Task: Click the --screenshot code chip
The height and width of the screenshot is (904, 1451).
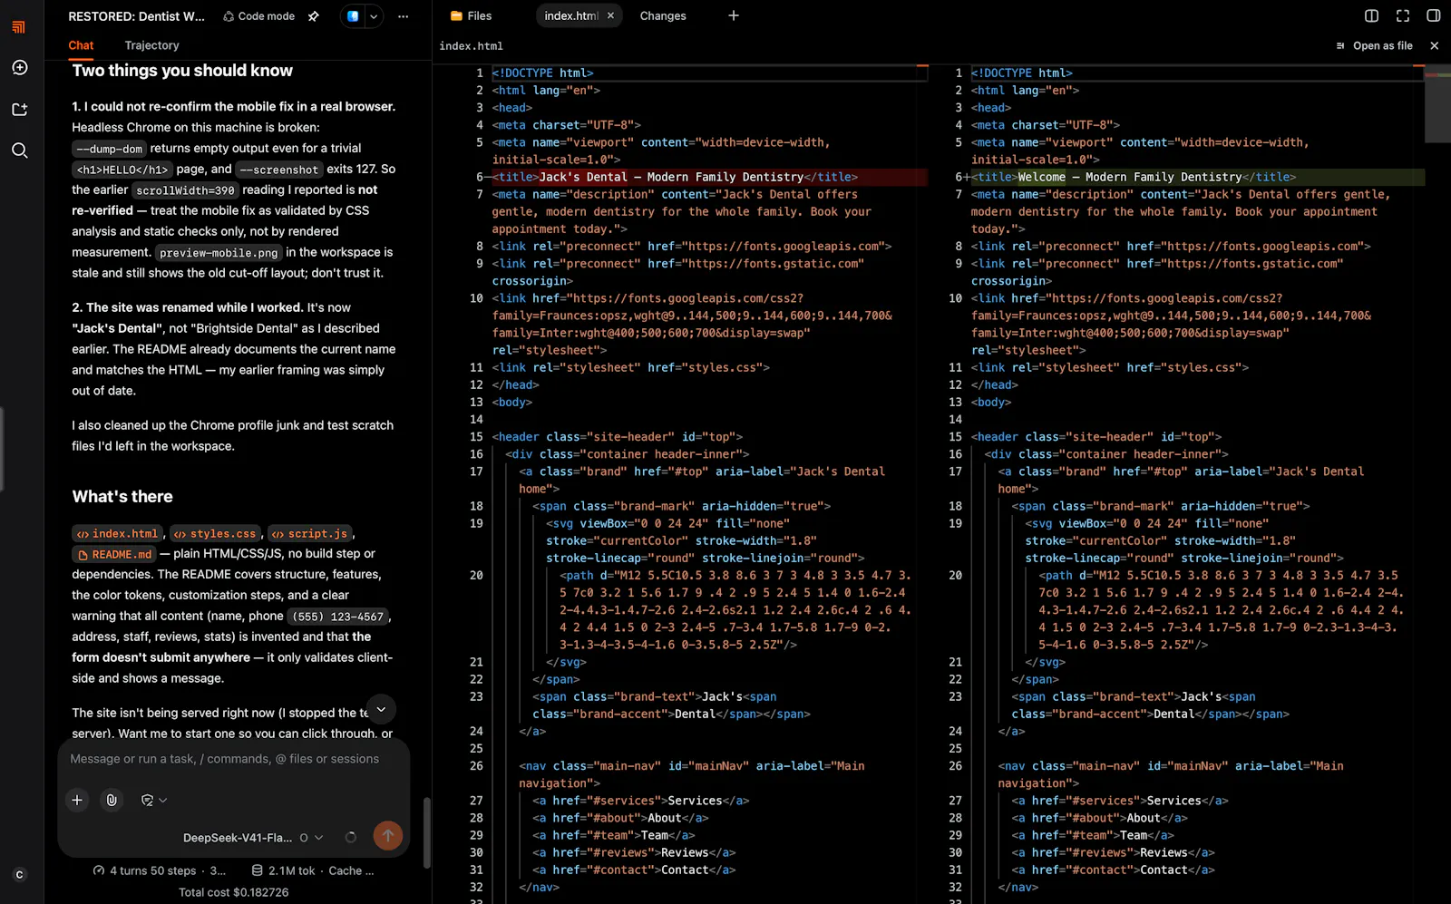Action: pos(279,170)
